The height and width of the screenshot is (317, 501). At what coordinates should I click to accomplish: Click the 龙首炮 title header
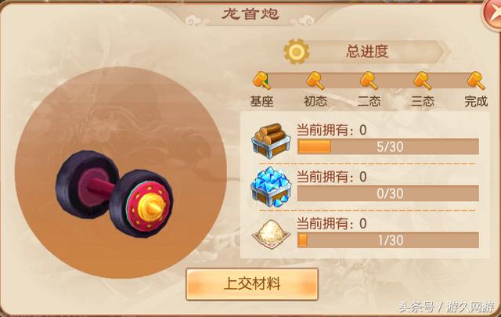click(250, 14)
